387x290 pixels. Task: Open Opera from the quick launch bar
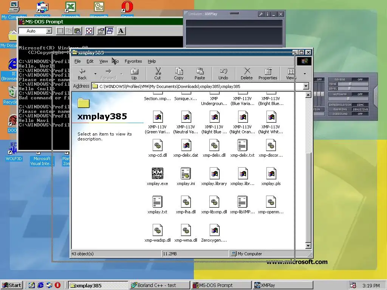click(57, 285)
